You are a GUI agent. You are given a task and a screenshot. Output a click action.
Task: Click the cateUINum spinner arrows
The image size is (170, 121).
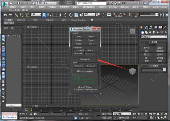pyautogui.click(x=96, y=54)
